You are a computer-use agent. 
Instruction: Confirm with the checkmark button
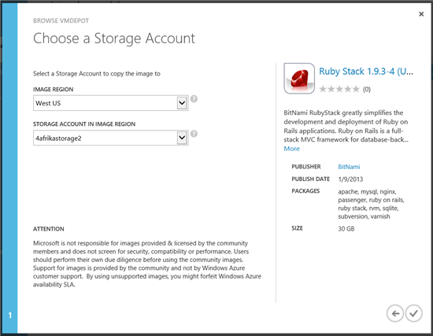(x=413, y=313)
